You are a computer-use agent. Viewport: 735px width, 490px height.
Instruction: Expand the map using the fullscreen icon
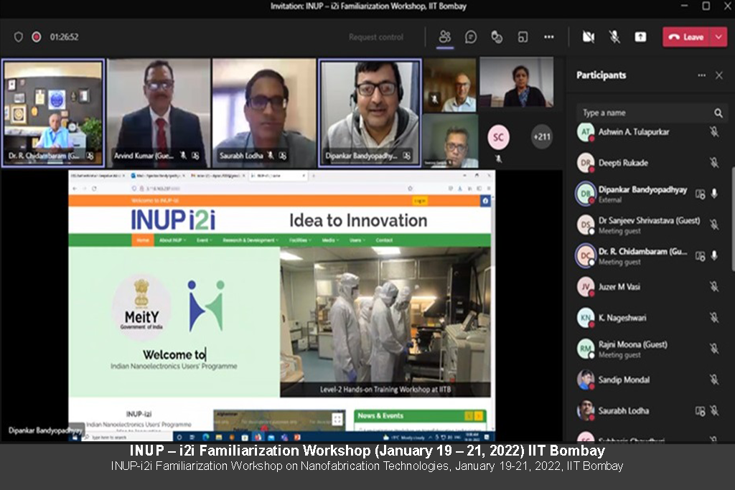tap(337, 419)
